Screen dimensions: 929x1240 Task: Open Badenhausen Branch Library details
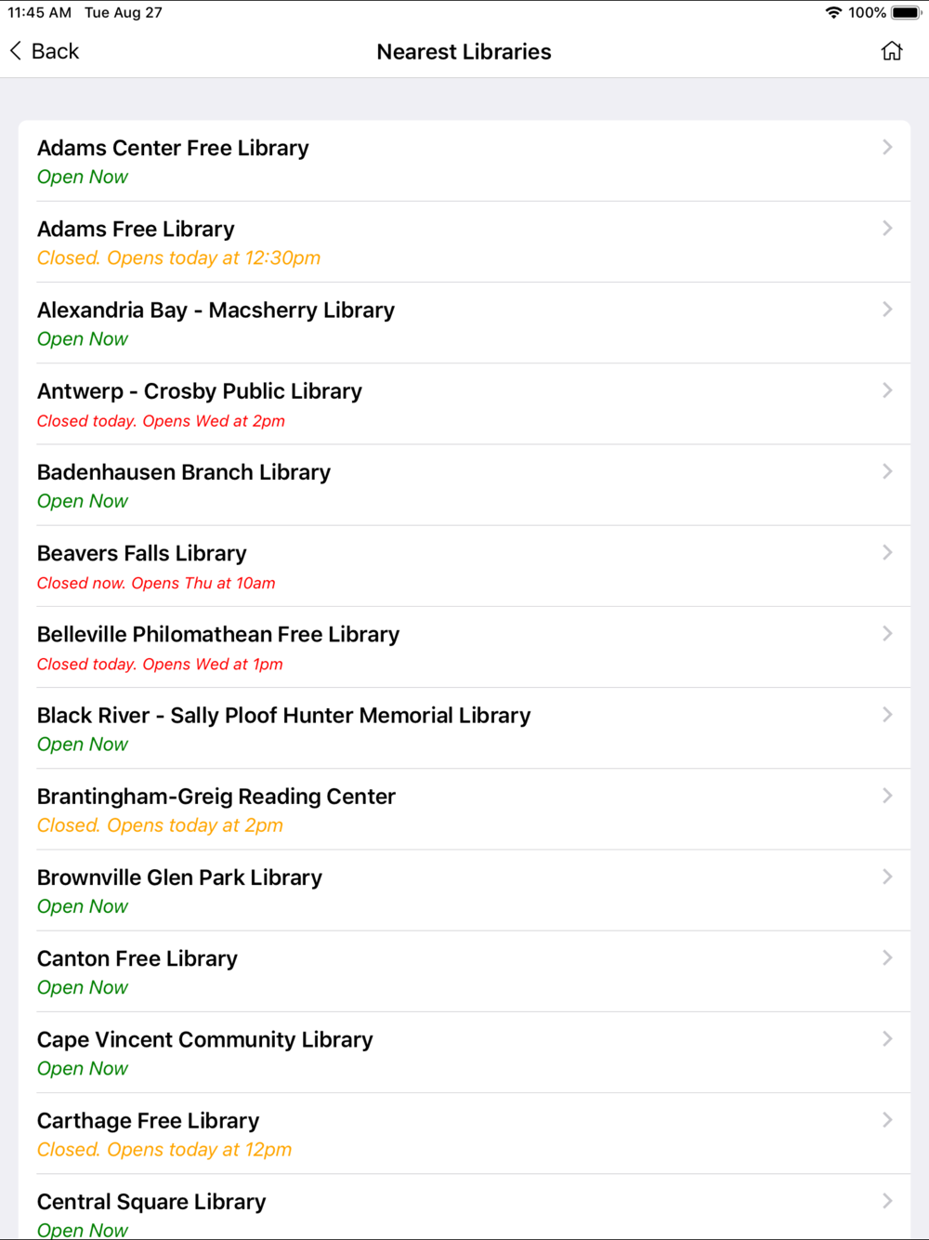tap(464, 485)
